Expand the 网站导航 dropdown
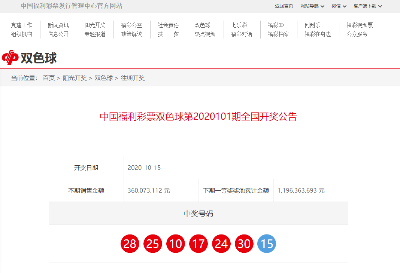The width and height of the screenshot is (400, 273). pyautogui.click(x=312, y=6)
